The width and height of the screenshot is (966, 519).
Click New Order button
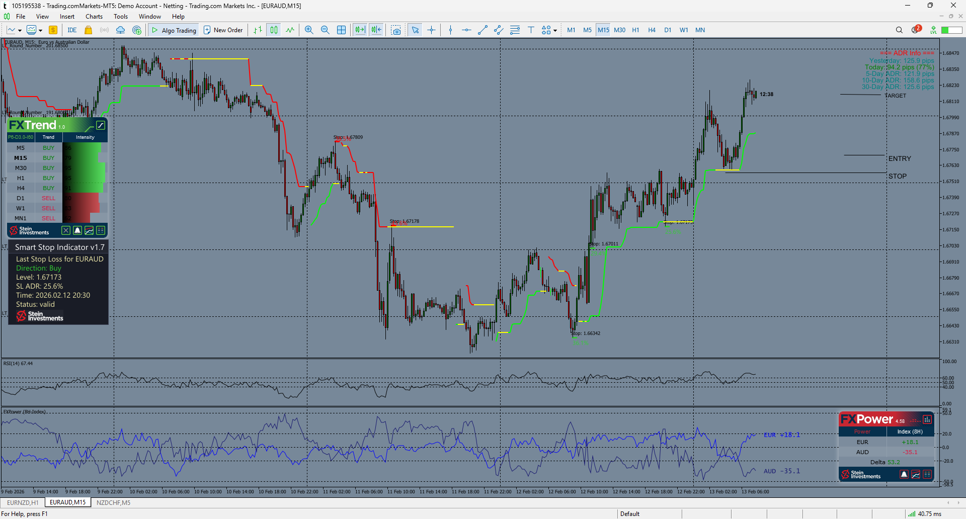coord(223,30)
